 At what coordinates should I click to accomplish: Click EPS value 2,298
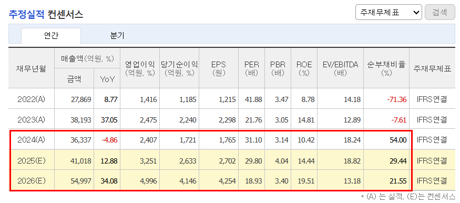(227, 120)
